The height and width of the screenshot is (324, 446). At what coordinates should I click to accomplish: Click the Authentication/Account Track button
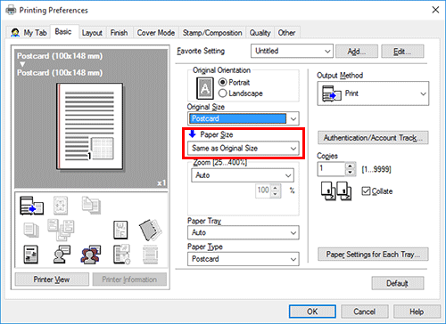[x=373, y=138]
